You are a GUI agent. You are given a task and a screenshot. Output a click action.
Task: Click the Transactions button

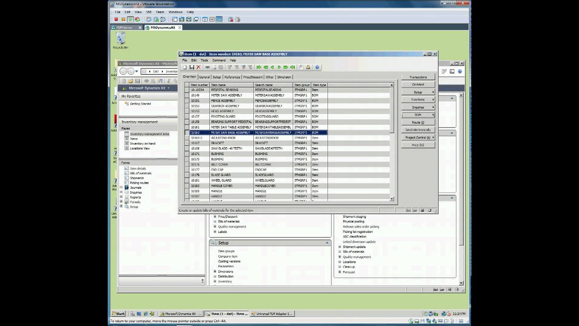tap(418, 77)
